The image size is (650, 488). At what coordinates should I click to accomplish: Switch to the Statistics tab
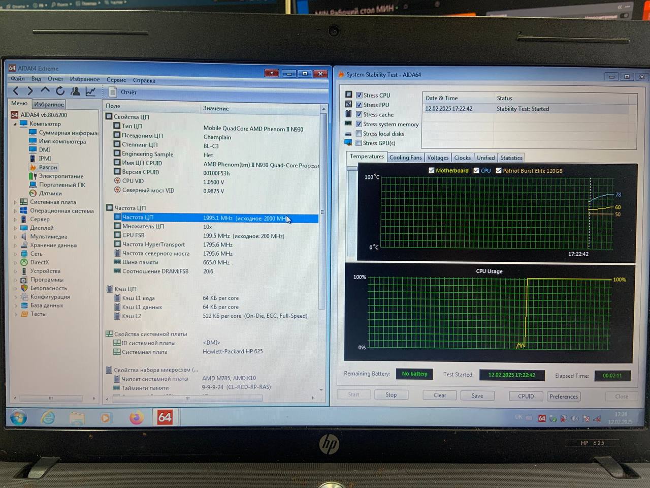point(511,158)
